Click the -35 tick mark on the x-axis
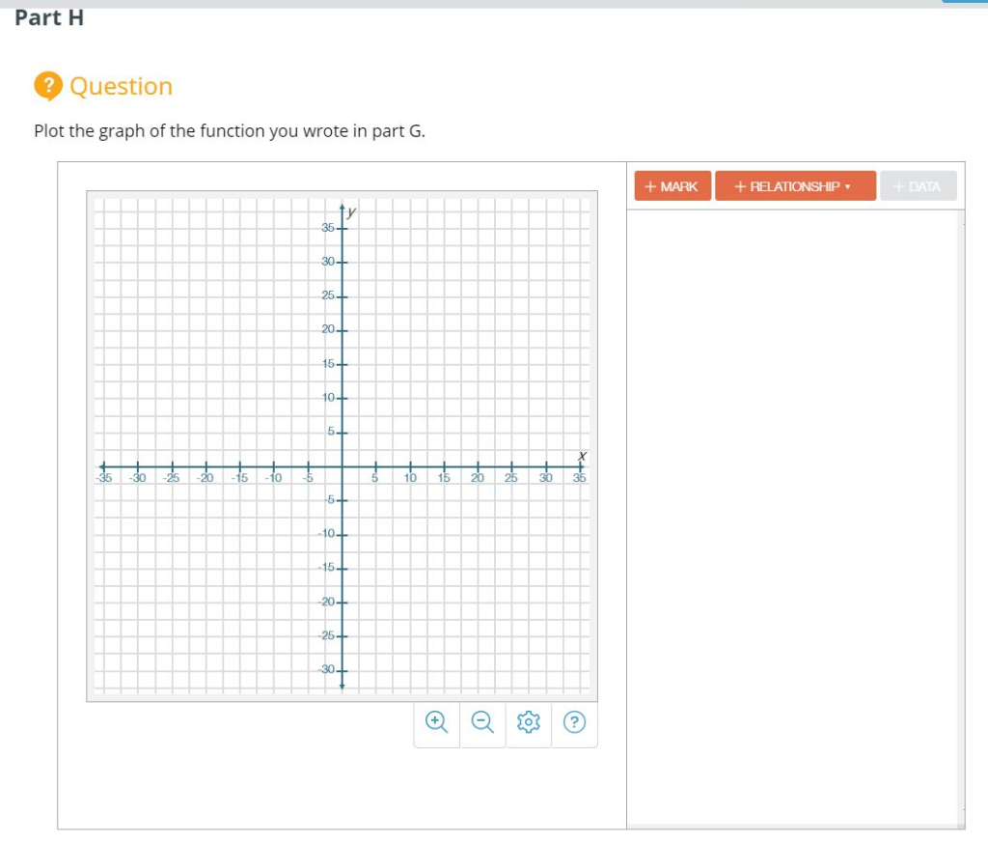 pyautogui.click(x=105, y=467)
